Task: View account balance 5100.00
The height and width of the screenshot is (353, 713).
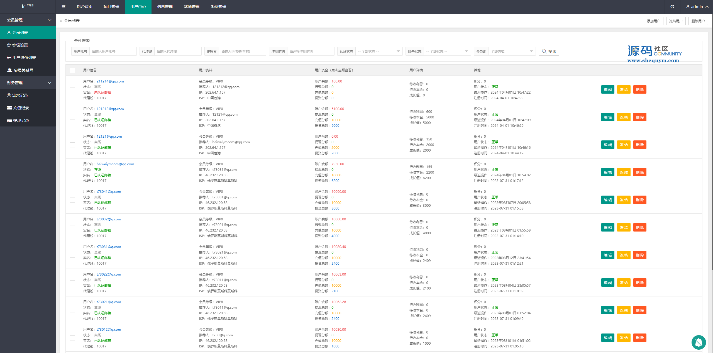Action: coord(338,109)
